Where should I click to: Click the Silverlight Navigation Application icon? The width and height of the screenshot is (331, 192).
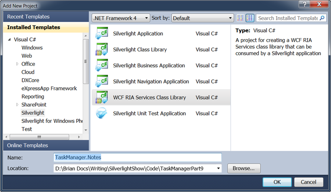pyautogui.click(x=101, y=81)
